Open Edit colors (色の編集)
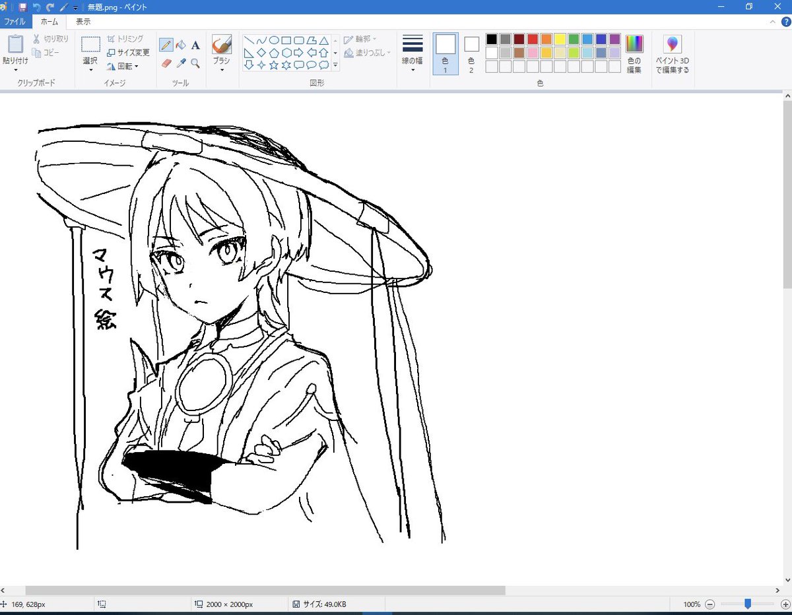Screen dimensions: 792x615 point(634,53)
